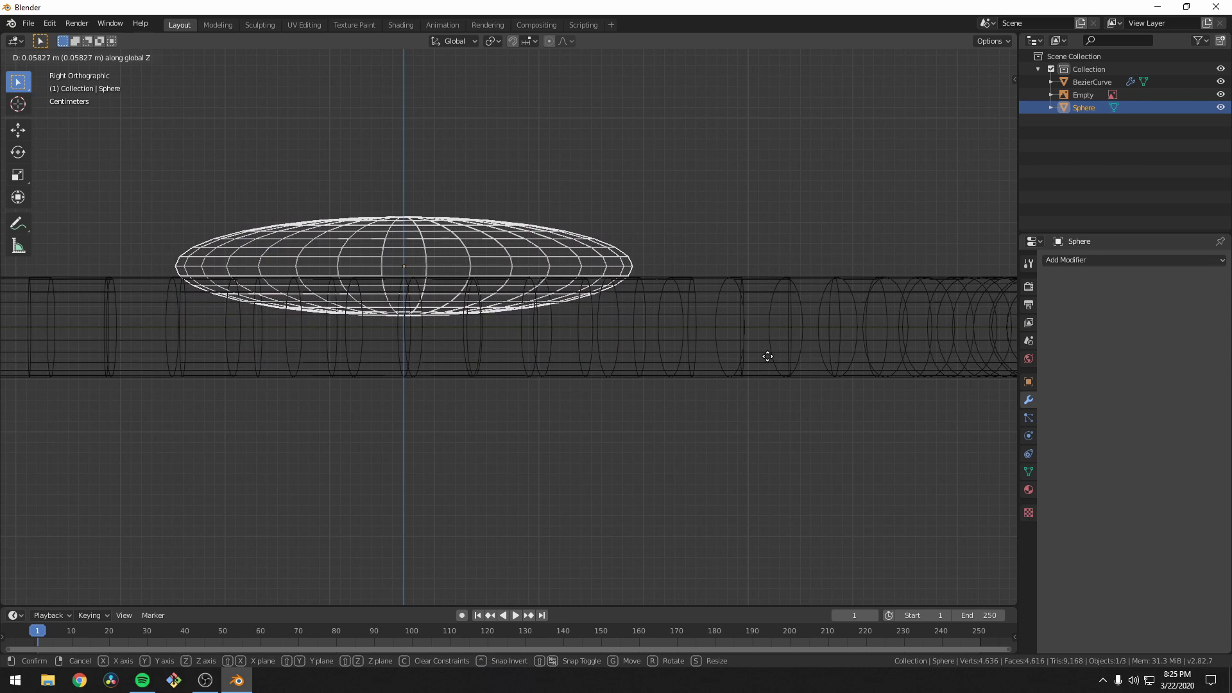Select the Annotate tool
1232x693 pixels.
coord(17,223)
